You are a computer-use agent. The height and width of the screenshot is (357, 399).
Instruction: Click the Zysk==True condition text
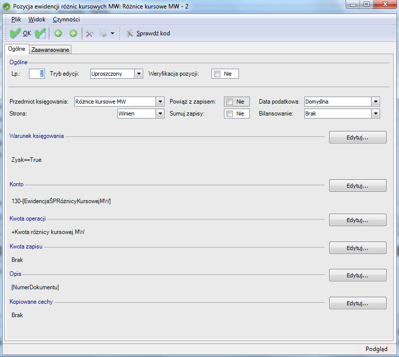click(26, 160)
